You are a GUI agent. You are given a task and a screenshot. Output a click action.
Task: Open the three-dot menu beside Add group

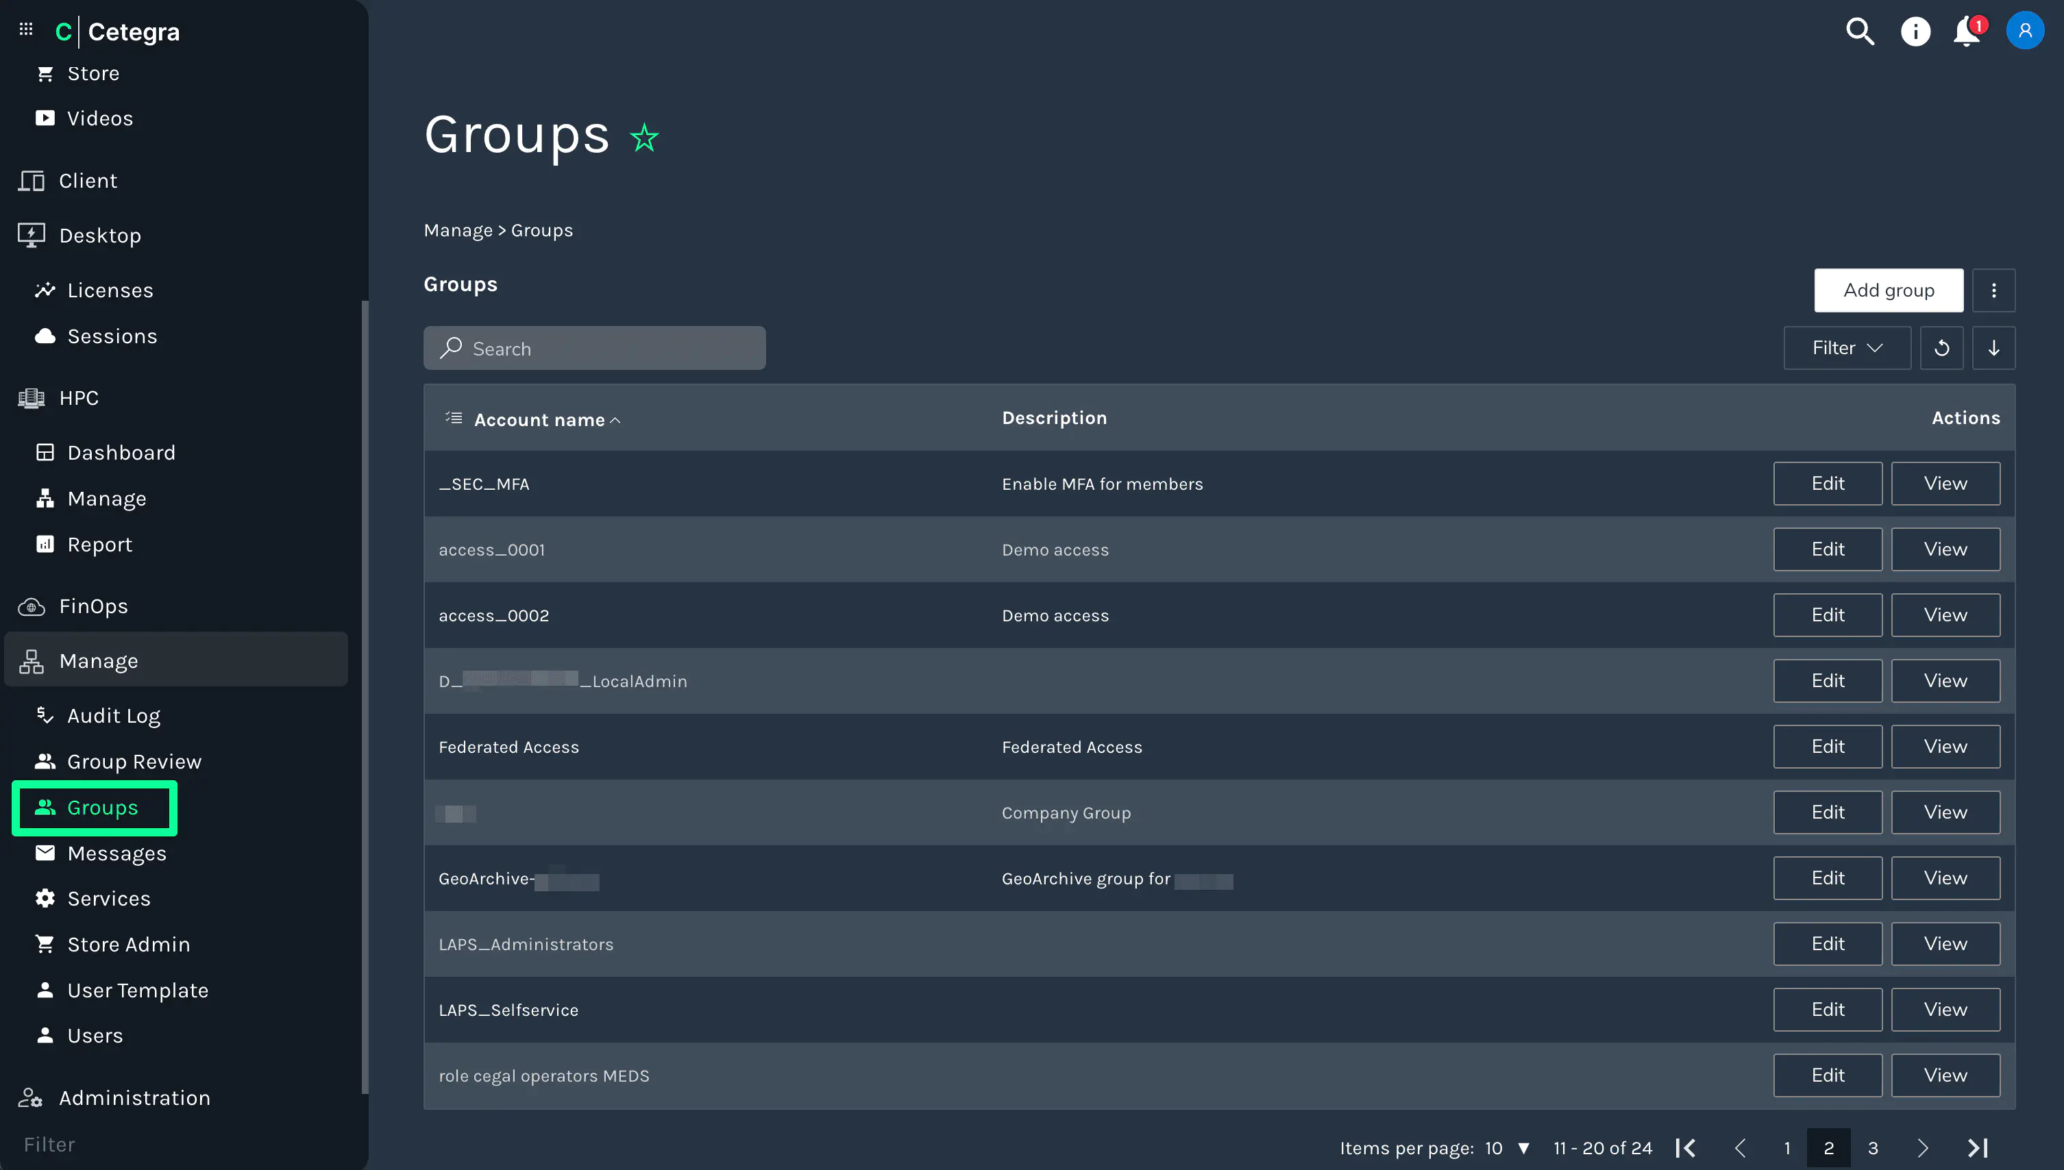pos(1994,290)
